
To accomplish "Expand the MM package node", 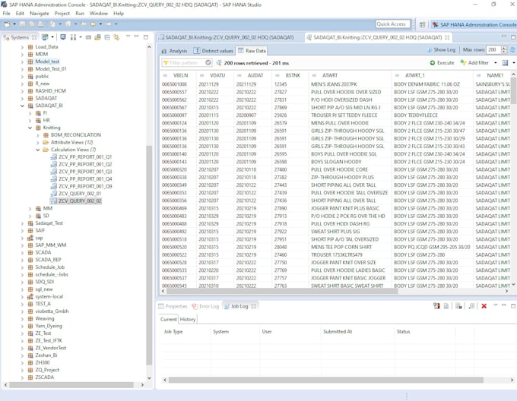I will (x=30, y=209).
